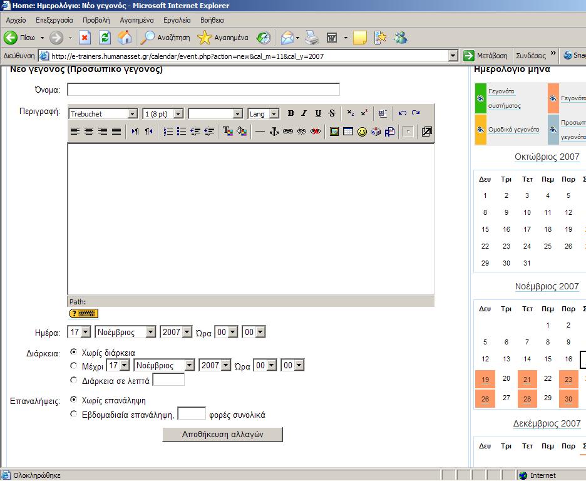The image size is (586, 481).
Task: Open the Βοήθεια menu
Action: pos(212,20)
